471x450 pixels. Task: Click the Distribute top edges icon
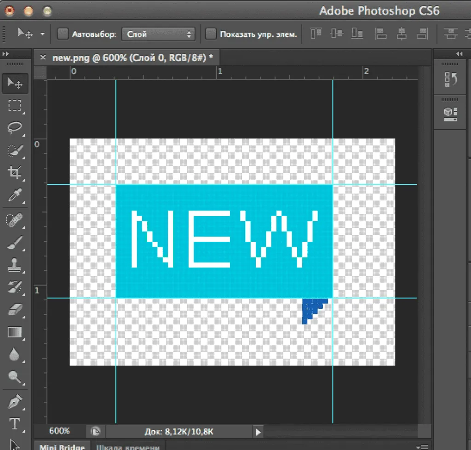pos(451,33)
